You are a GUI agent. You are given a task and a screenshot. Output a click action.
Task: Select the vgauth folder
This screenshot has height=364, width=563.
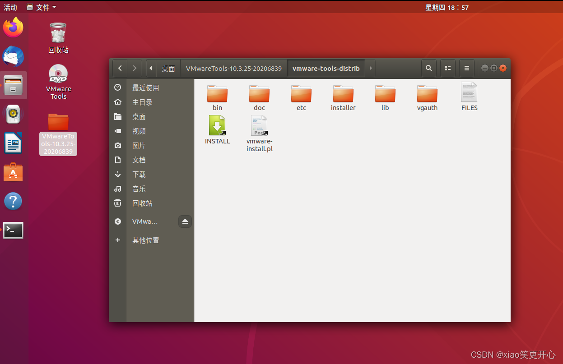[x=427, y=98]
